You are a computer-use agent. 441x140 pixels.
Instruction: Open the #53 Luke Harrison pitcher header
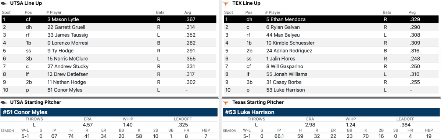[x=331, y=113]
